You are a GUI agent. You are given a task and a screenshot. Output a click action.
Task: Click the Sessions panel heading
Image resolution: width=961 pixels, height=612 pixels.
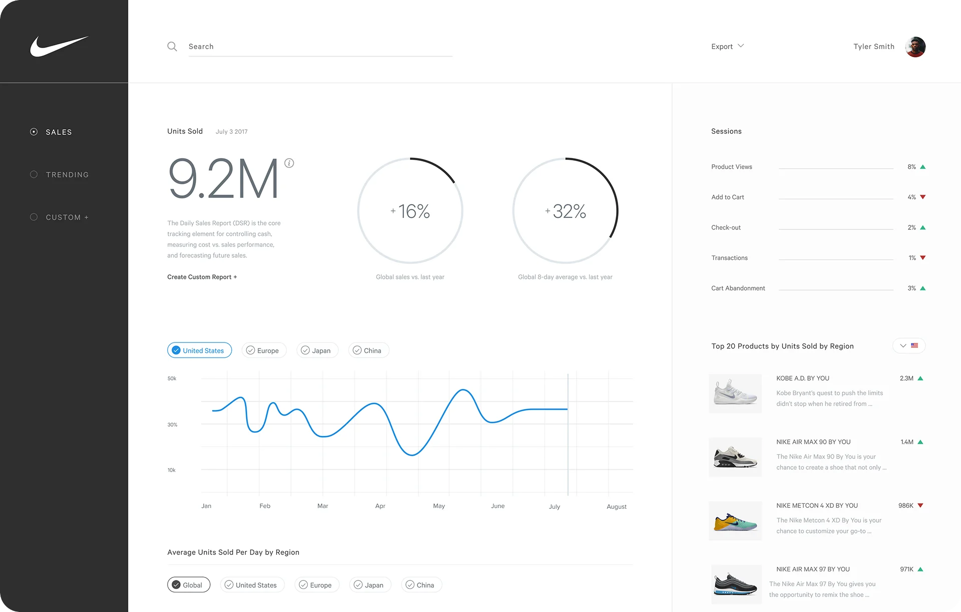point(726,131)
